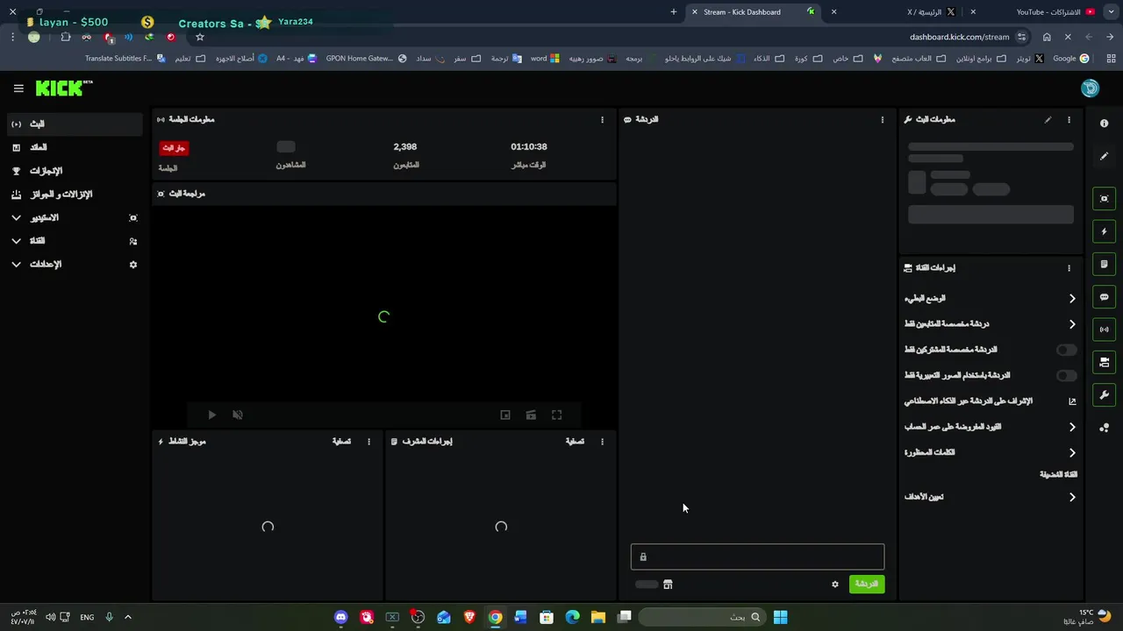Open the three-dot menu of معلومات الجلسة
1123x631 pixels.
click(602, 120)
